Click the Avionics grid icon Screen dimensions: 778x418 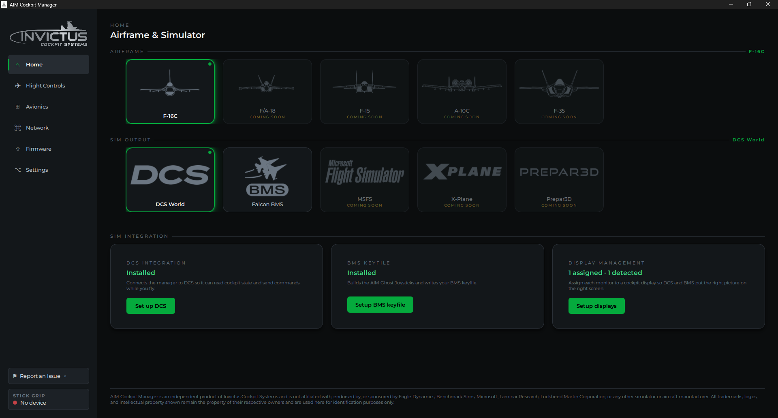pyautogui.click(x=17, y=107)
